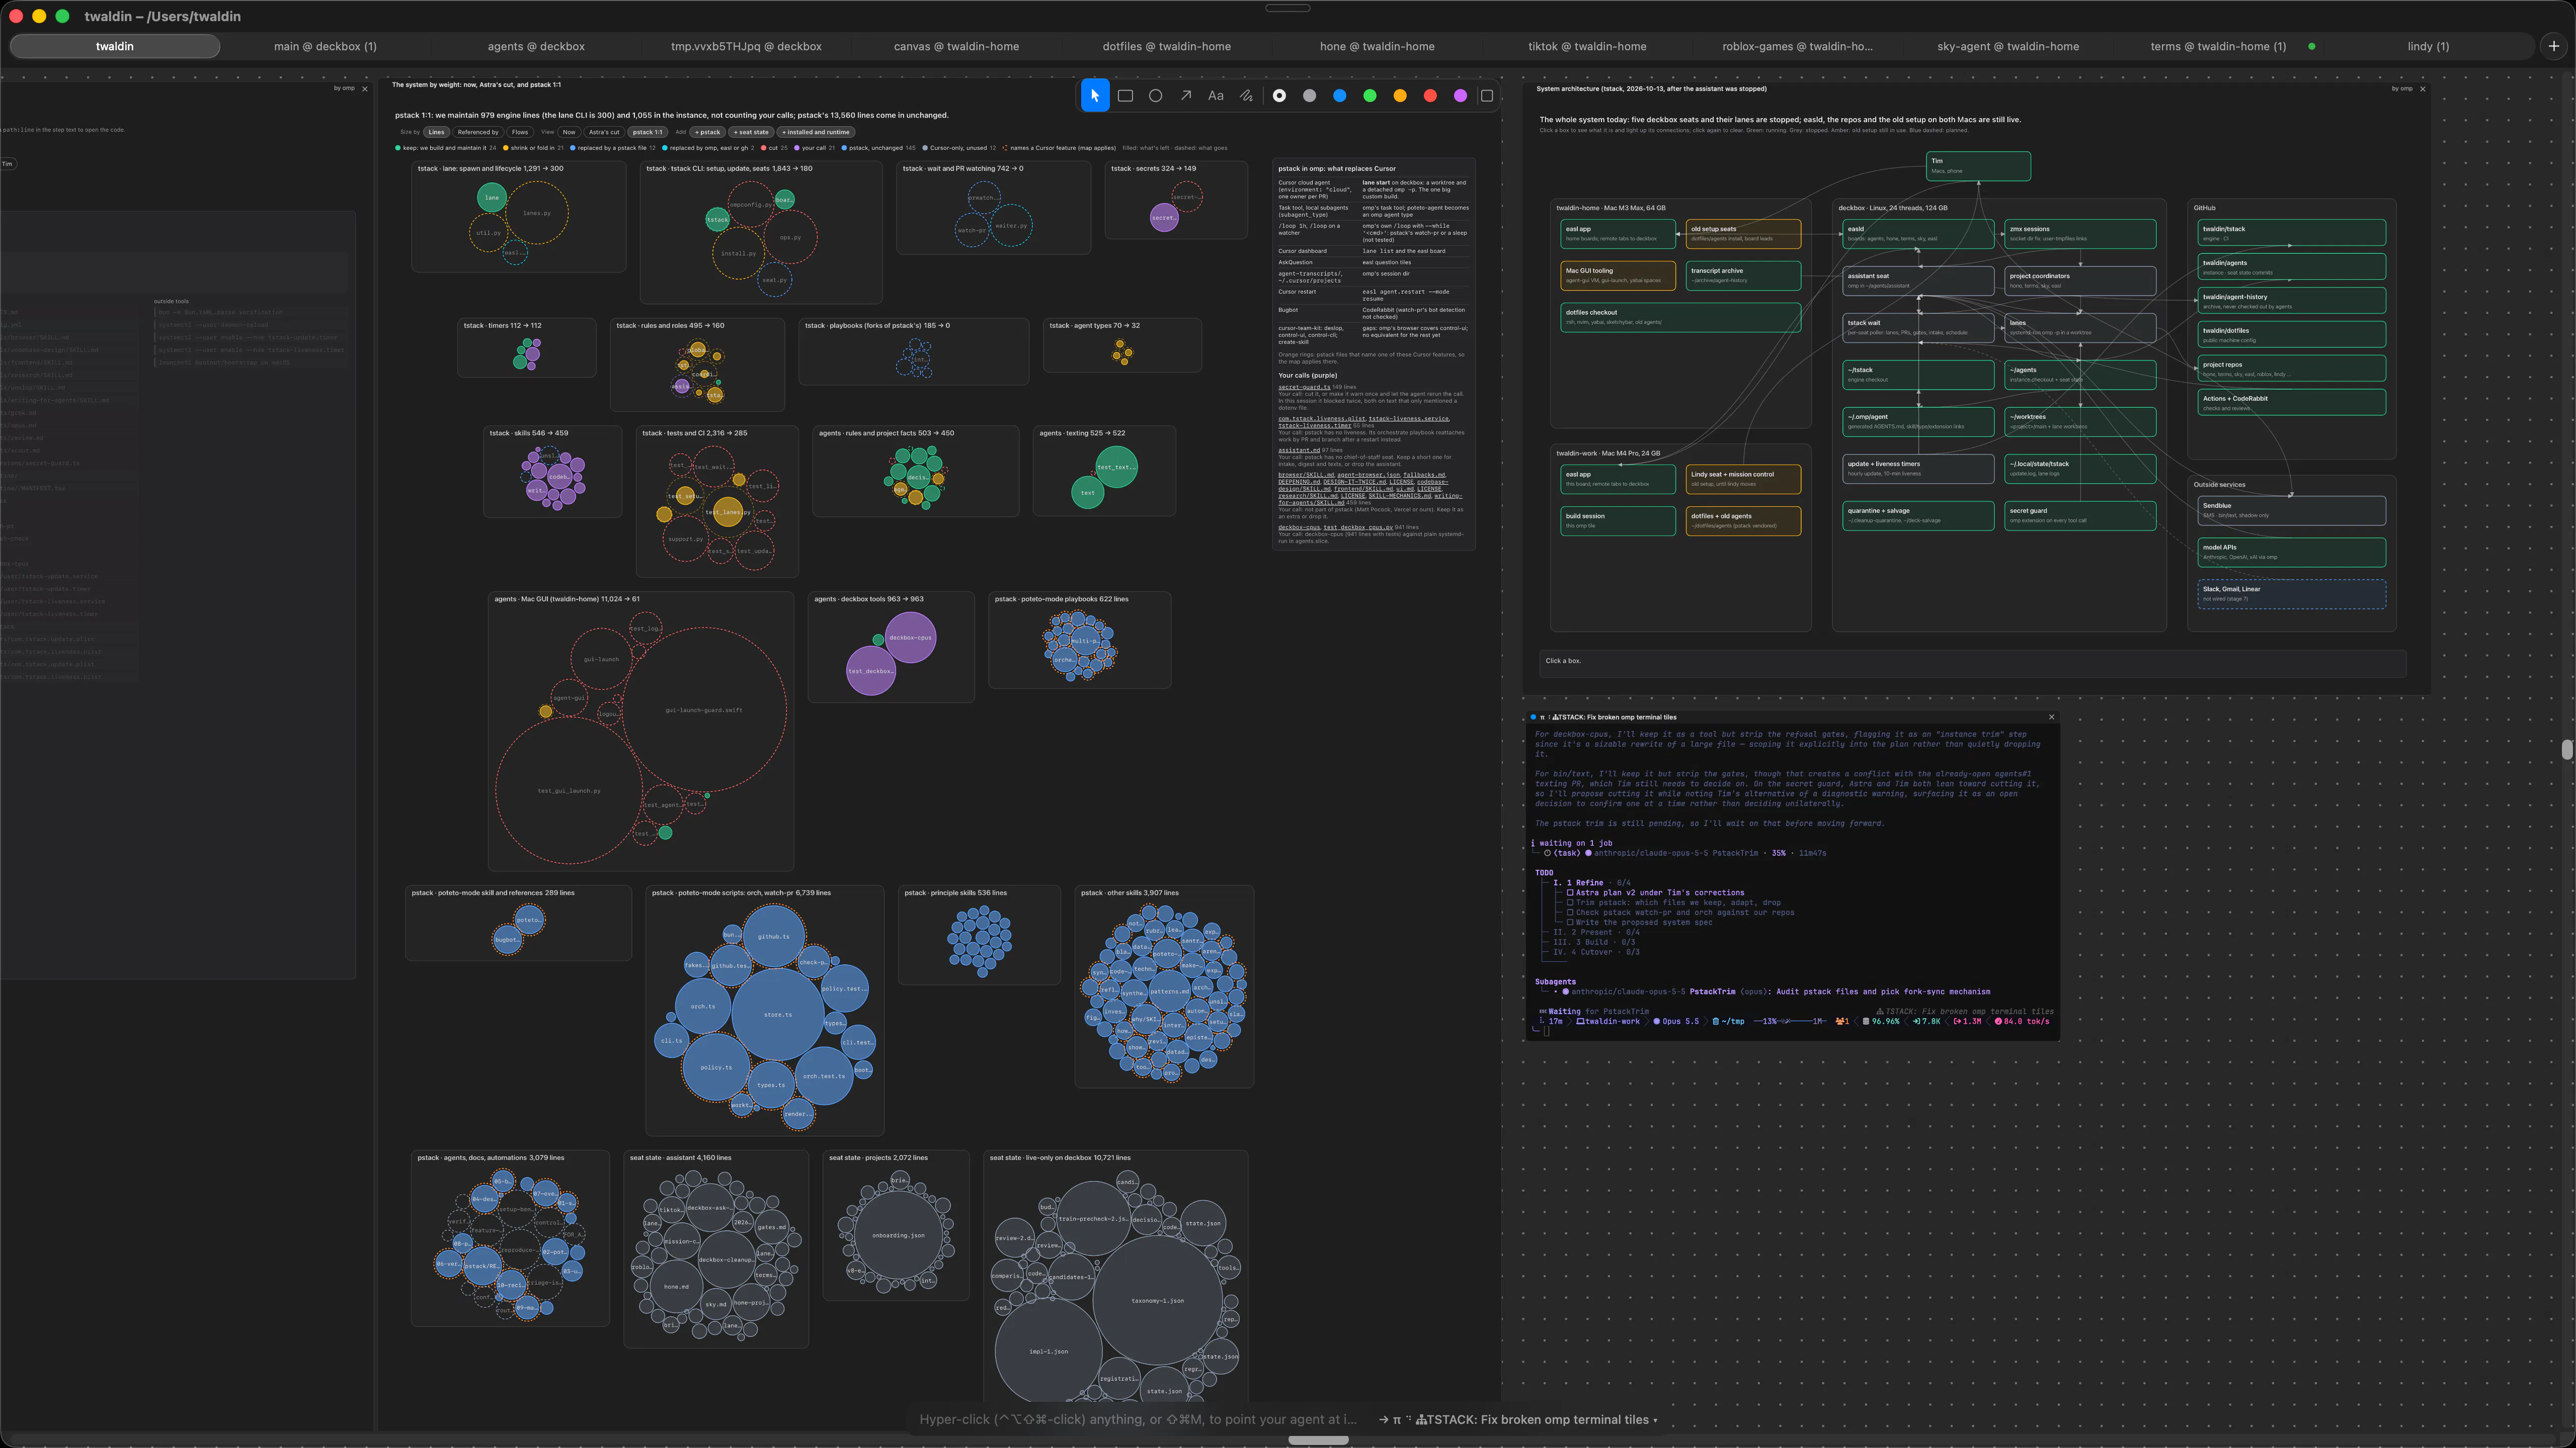2576x1448 pixels.
Task: Click the Sendblue box in Outside services
Action: pos(2291,511)
